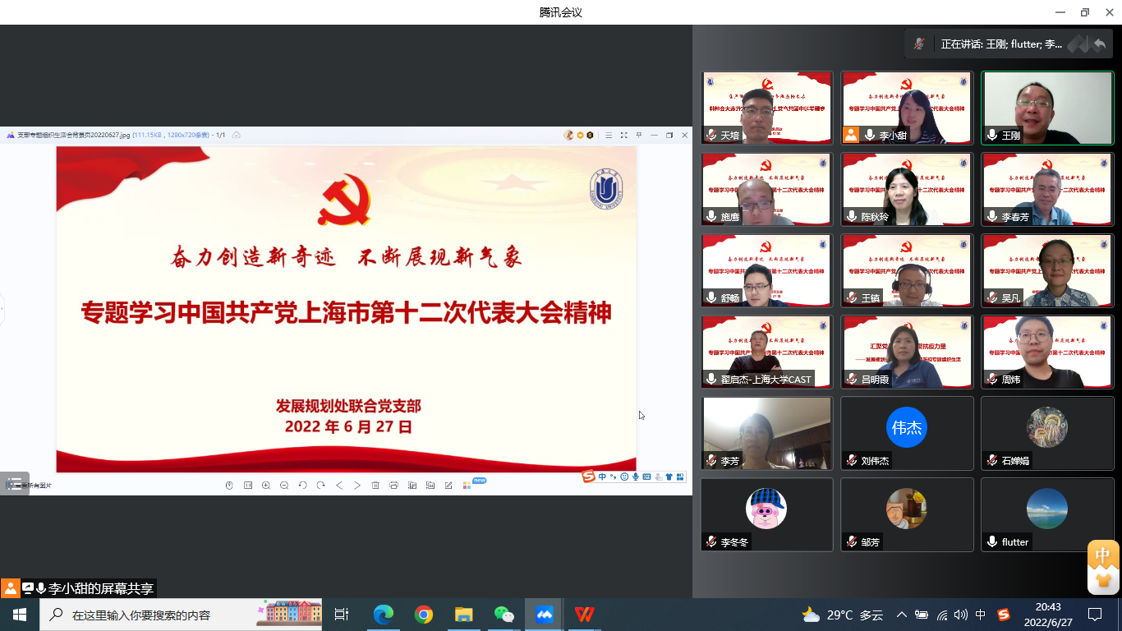1122x631 pixels.
Task: Open the Sogou soft keyboard icon
Action: pyautogui.click(x=647, y=477)
